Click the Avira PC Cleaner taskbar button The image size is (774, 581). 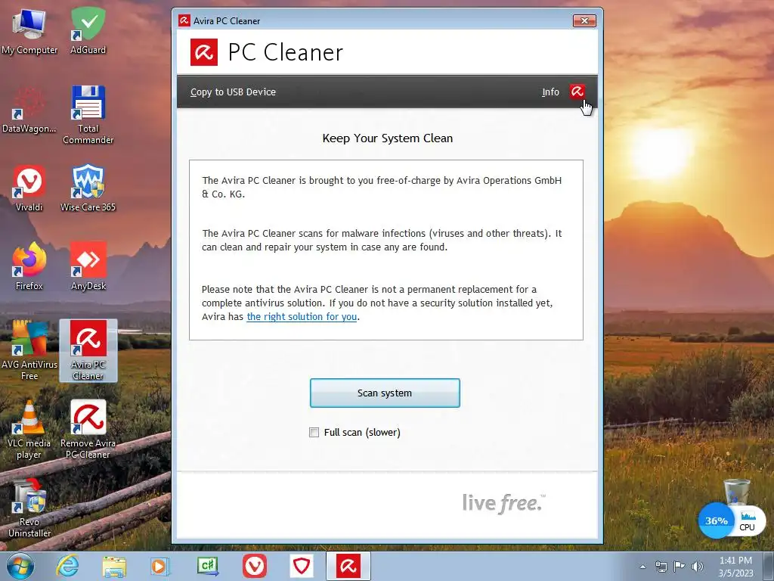[348, 566]
